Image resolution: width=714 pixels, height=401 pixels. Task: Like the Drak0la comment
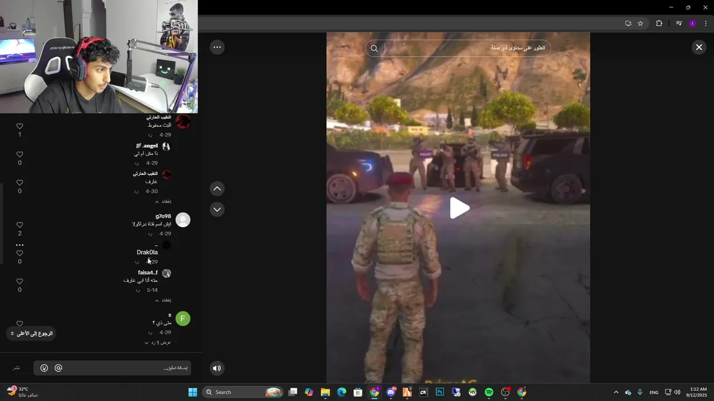pos(20,253)
